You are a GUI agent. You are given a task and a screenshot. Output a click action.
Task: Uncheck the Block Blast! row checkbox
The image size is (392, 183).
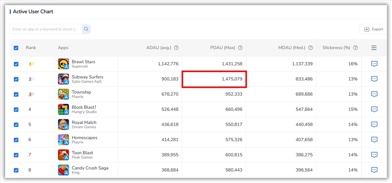click(16, 110)
